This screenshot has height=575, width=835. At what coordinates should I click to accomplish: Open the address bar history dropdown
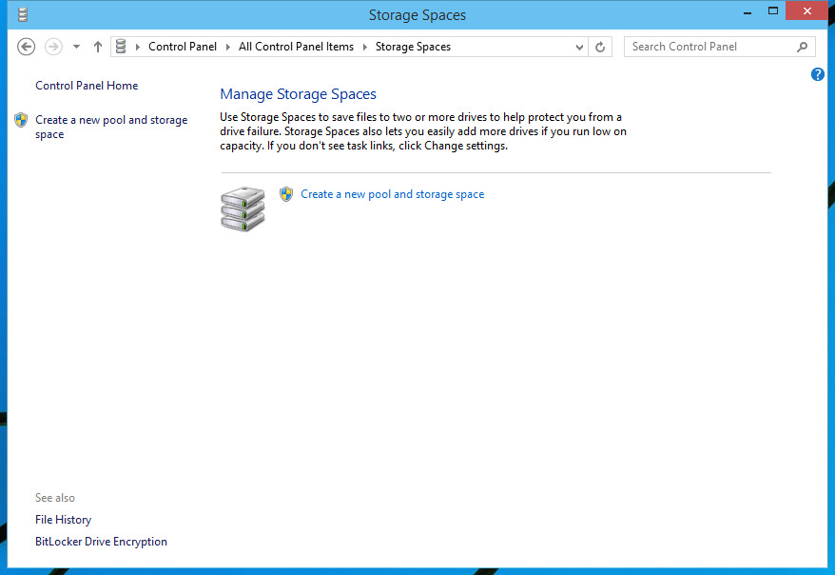[579, 46]
